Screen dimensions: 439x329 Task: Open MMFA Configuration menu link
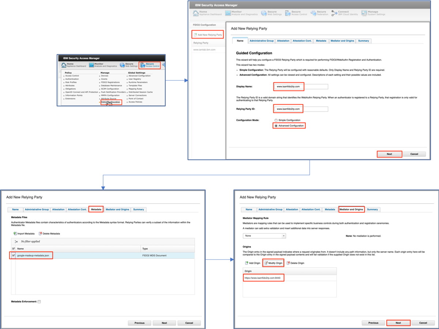click(x=110, y=95)
